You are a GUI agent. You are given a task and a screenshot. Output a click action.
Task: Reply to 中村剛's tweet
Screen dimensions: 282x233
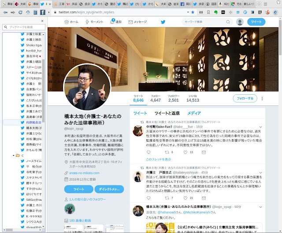[x=148, y=152]
